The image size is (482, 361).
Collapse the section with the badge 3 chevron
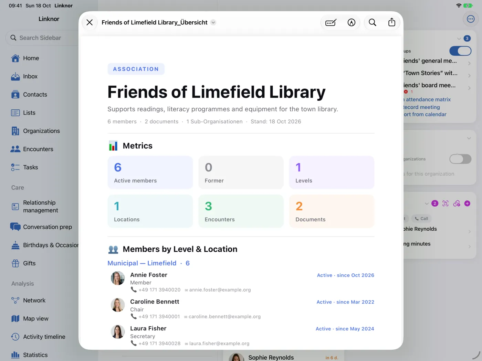(x=459, y=39)
